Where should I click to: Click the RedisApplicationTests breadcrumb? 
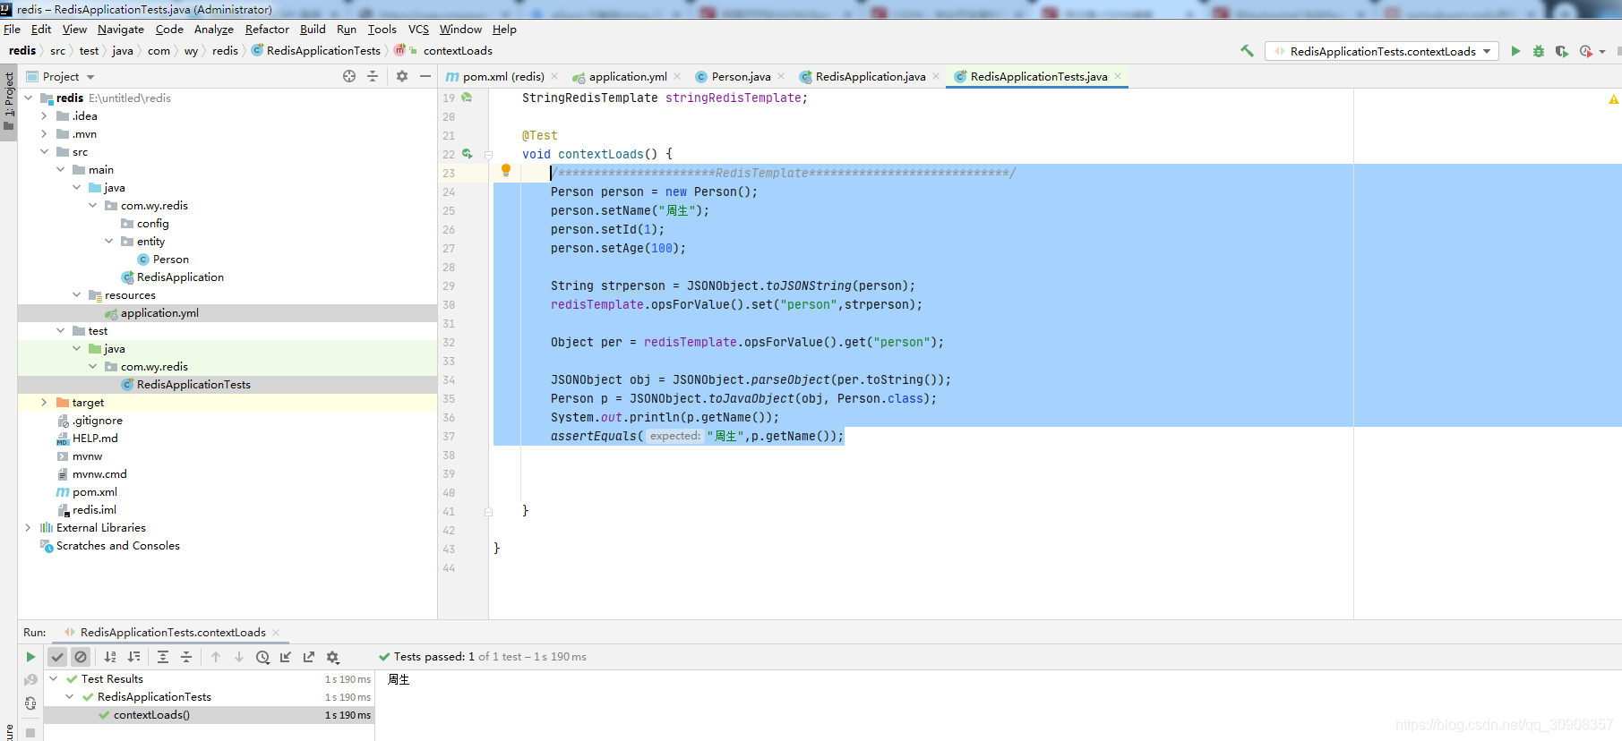[x=323, y=51]
